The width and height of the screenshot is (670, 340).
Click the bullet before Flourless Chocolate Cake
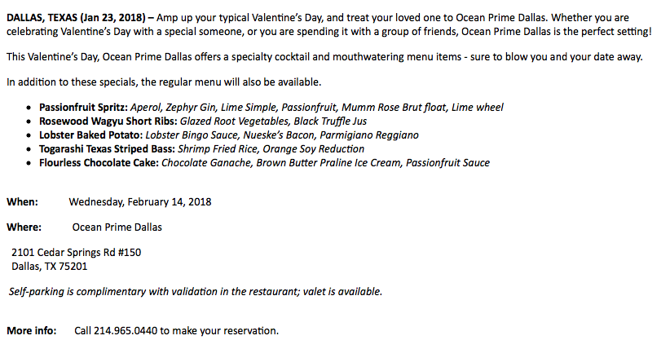(29, 164)
